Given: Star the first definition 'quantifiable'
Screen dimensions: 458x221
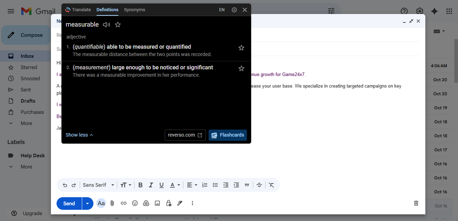Looking at the screenshot, I should pyautogui.click(x=241, y=48).
